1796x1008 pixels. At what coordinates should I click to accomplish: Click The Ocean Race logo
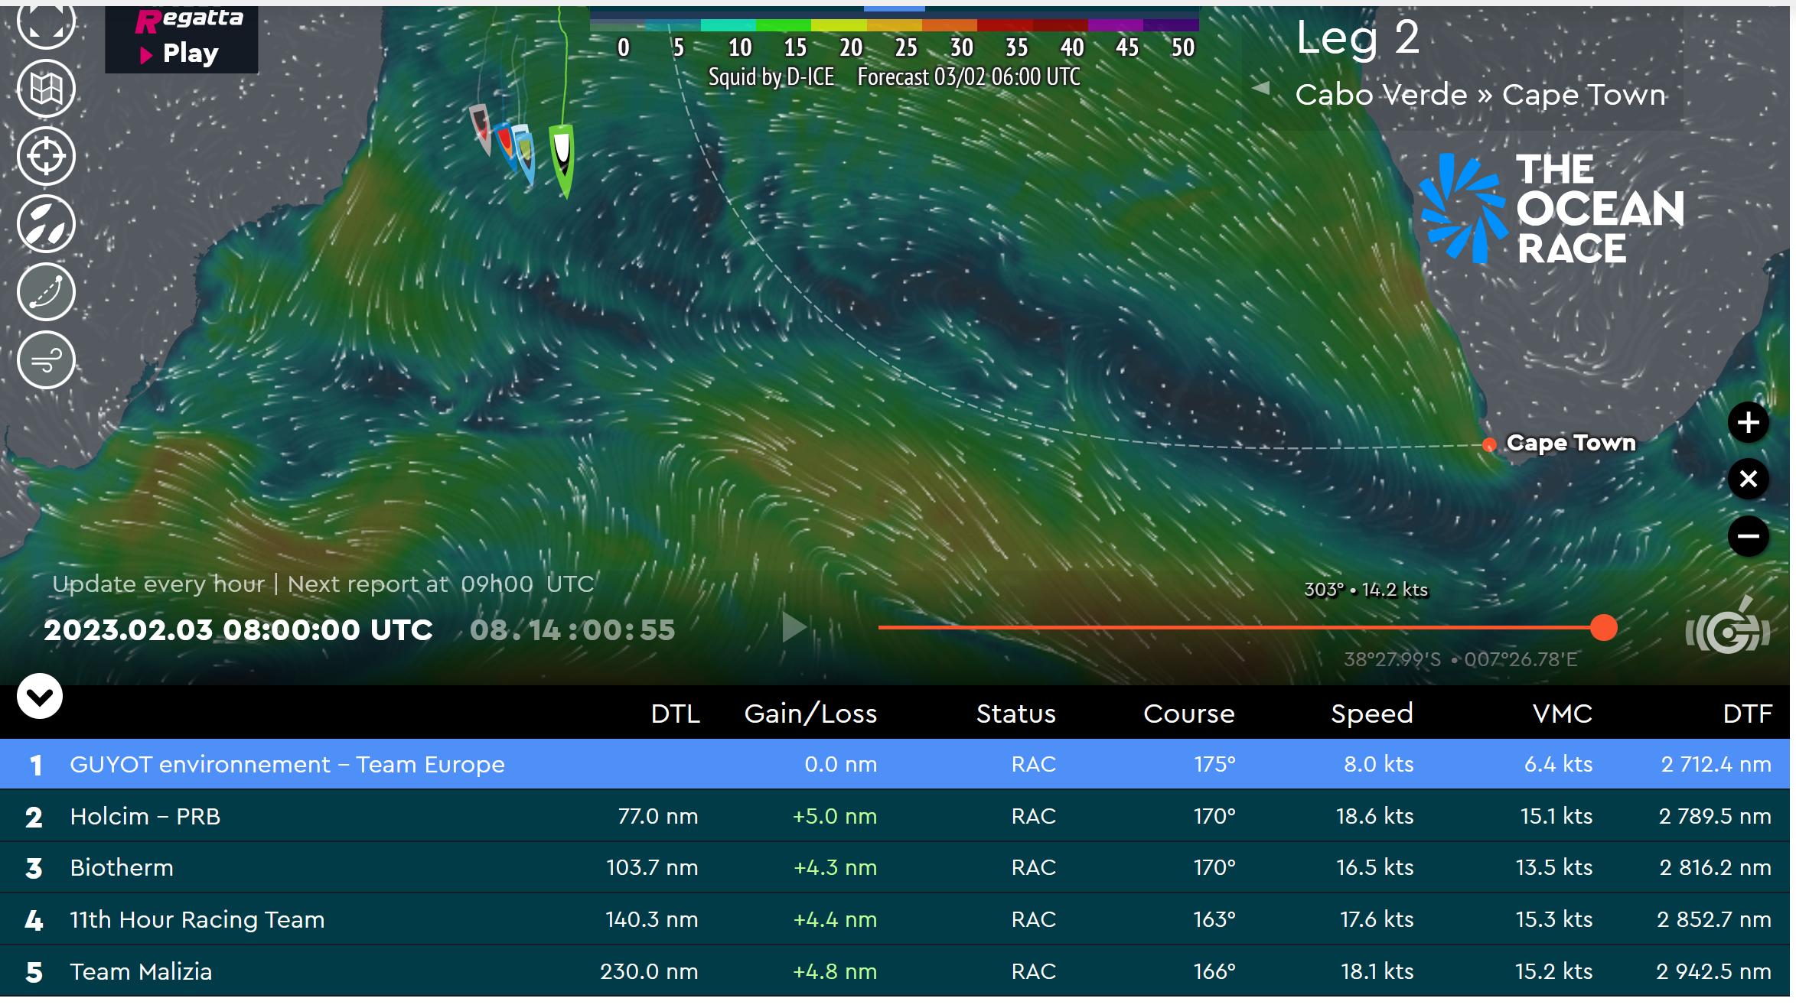[1553, 209]
